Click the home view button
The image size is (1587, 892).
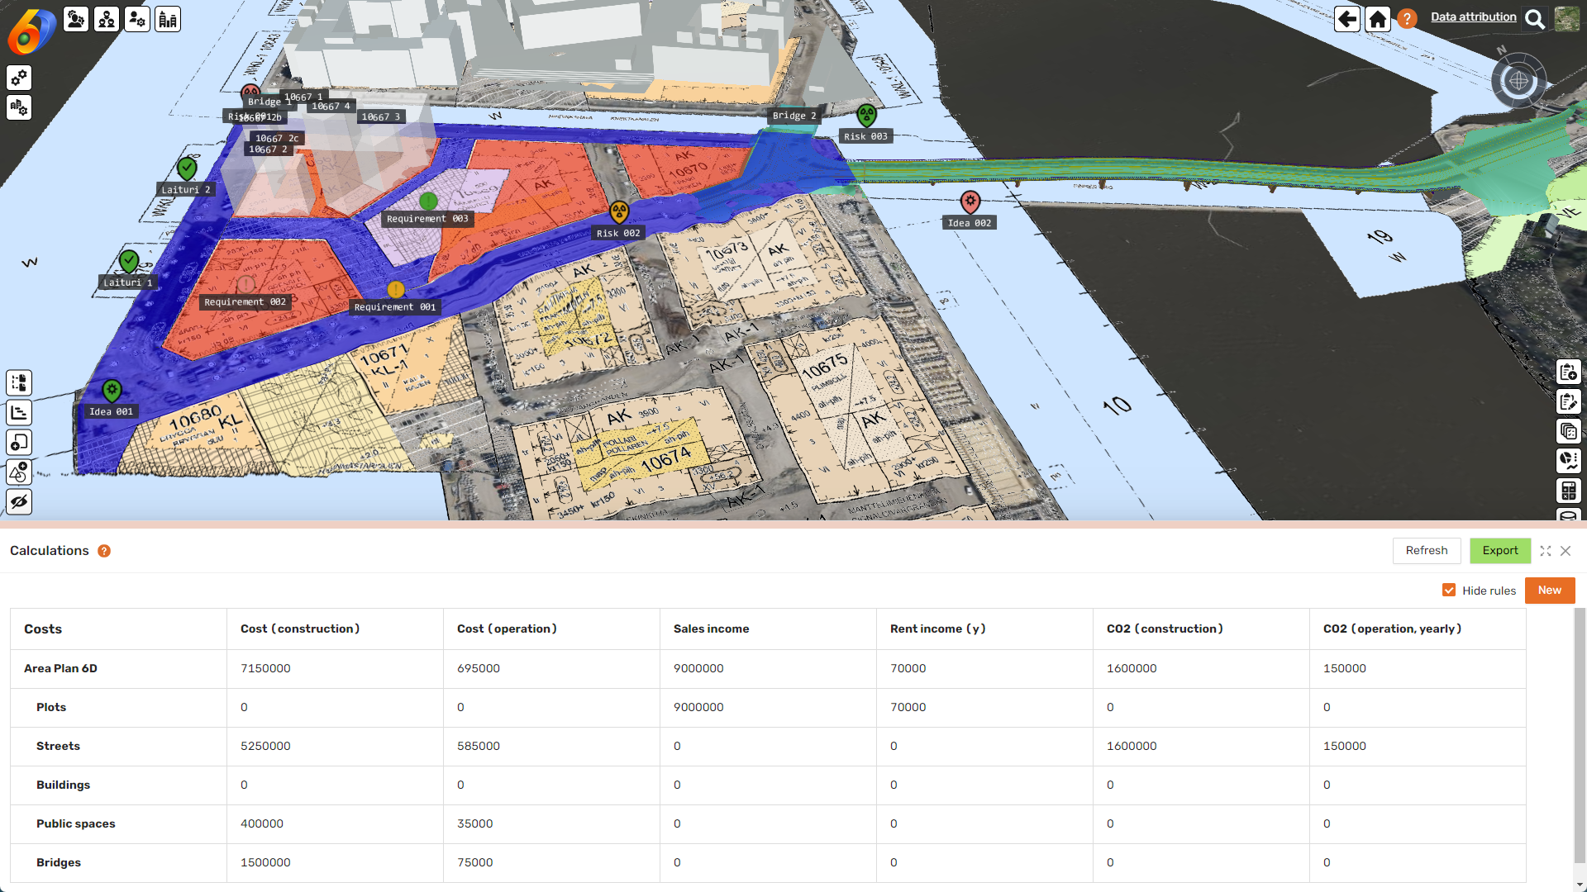(x=1378, y=19)
